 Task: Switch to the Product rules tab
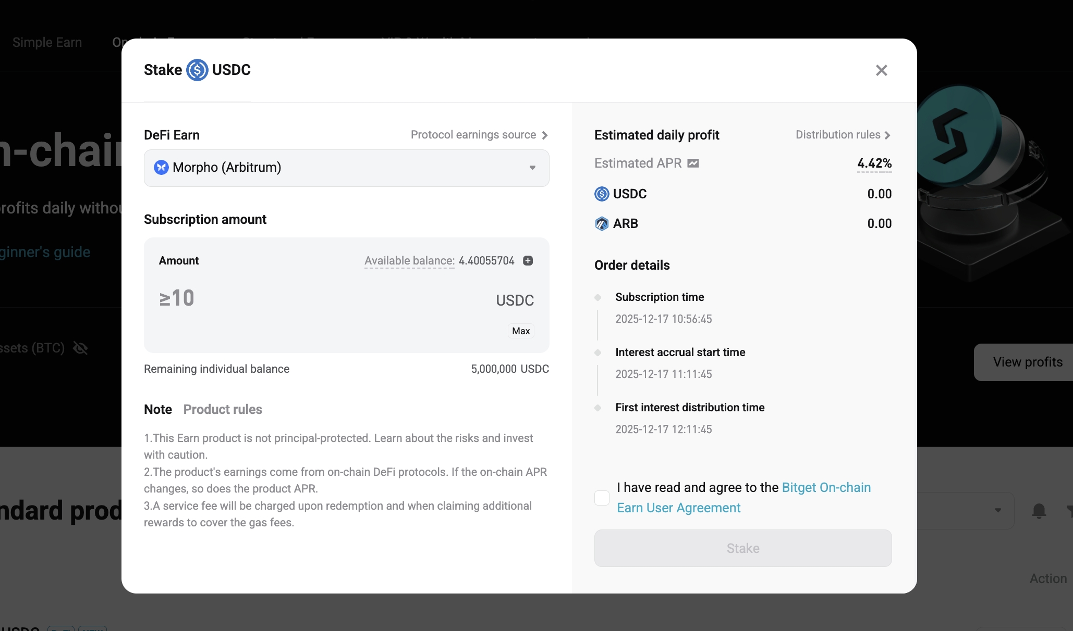(x=223, y=409)
